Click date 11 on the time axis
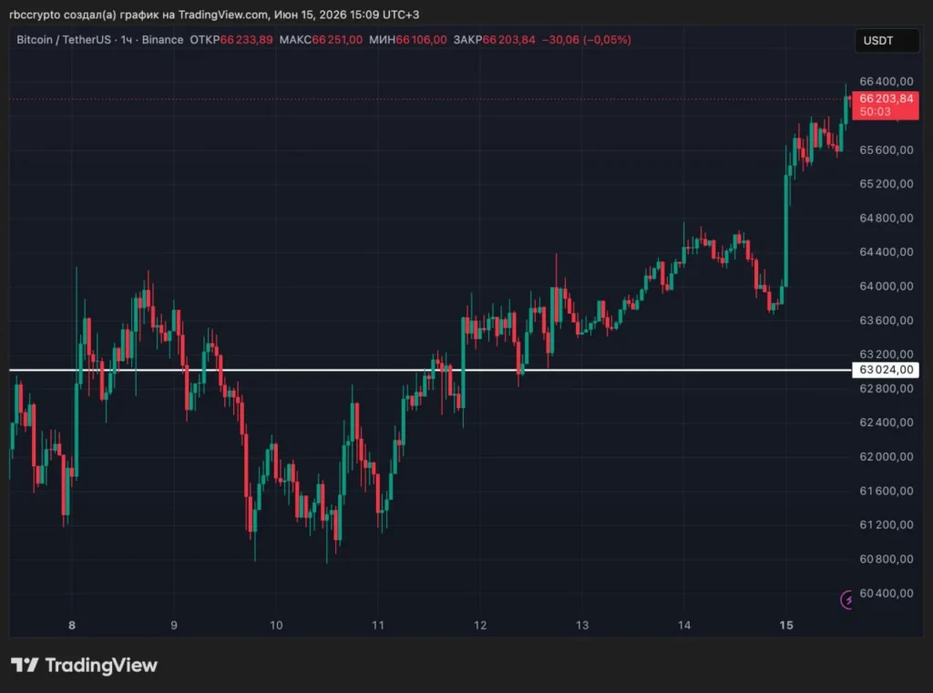The height and width of the screenshot is (693, 933). tap(378, 626)
